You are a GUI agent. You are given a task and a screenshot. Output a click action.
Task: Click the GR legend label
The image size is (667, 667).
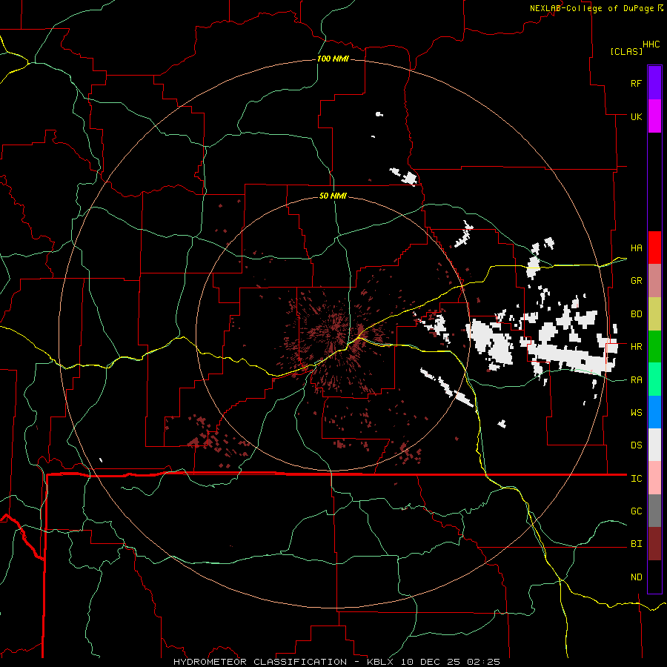pos(636,281)
